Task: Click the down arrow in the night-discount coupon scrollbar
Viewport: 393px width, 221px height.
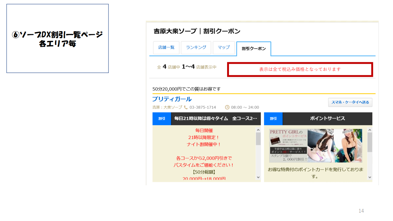Action: point(258,177)
